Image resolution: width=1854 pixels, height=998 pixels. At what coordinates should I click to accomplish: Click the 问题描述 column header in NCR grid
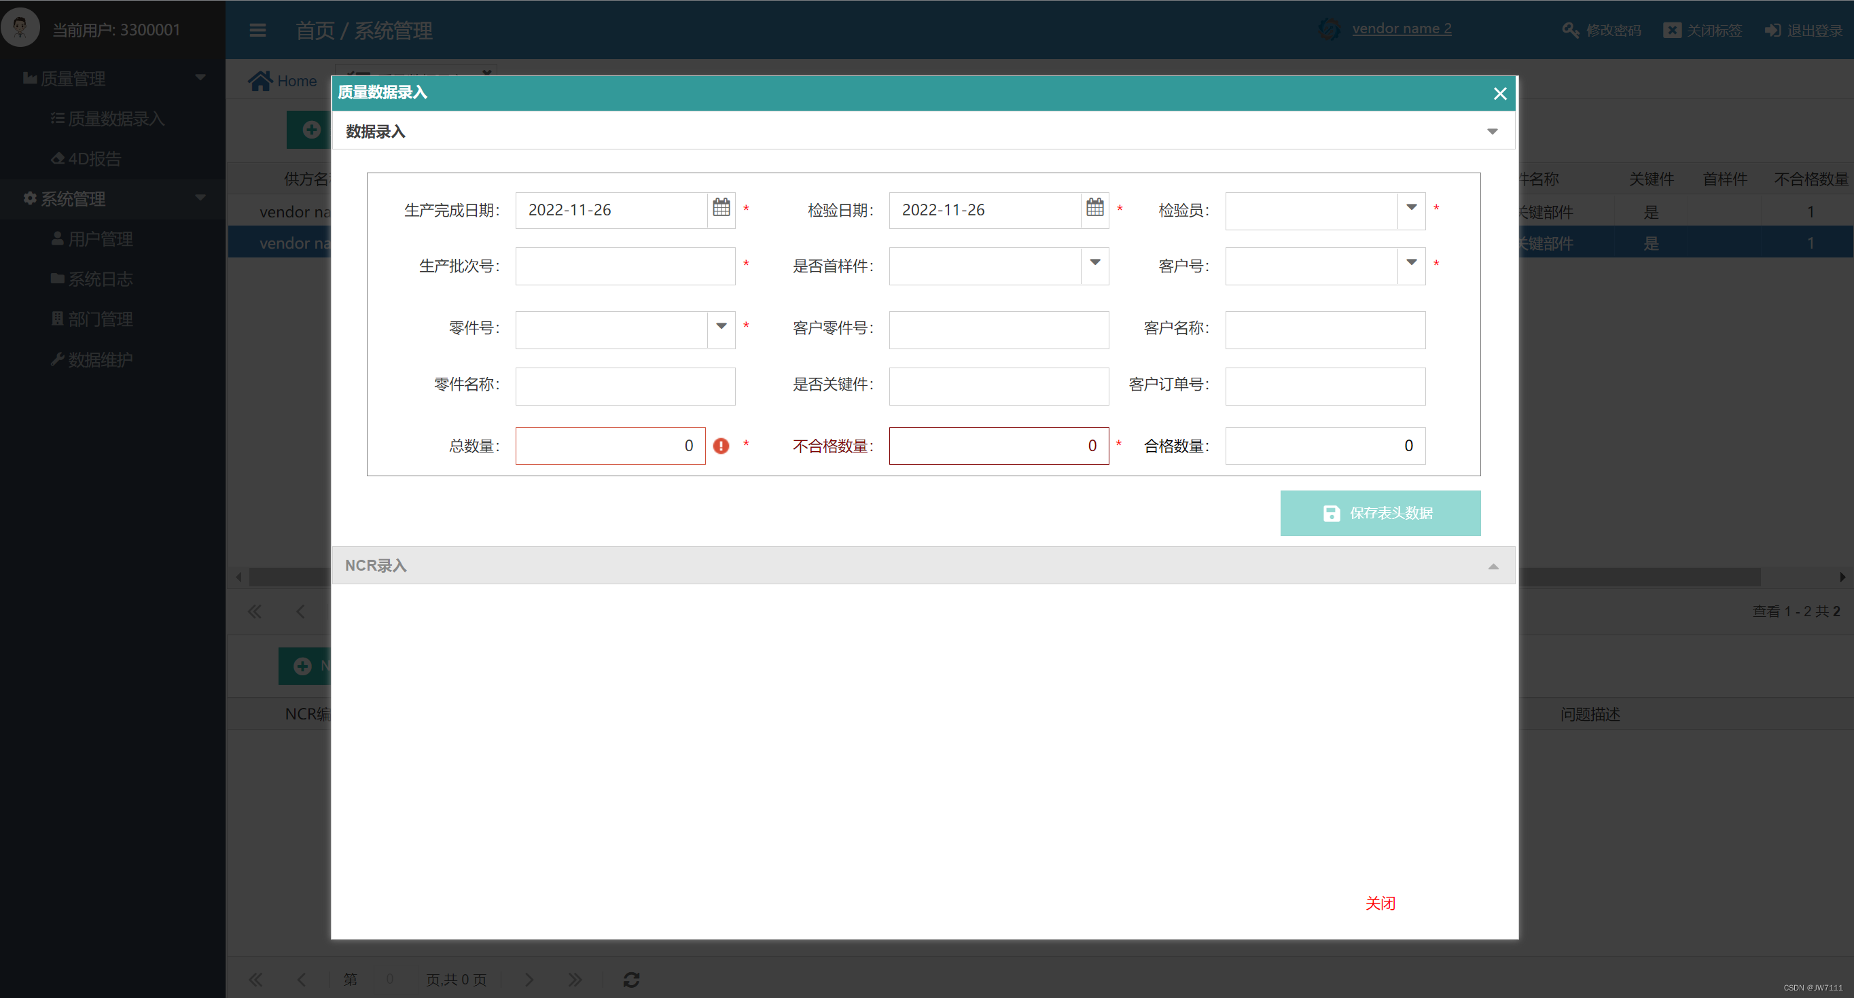[1590, 715]
